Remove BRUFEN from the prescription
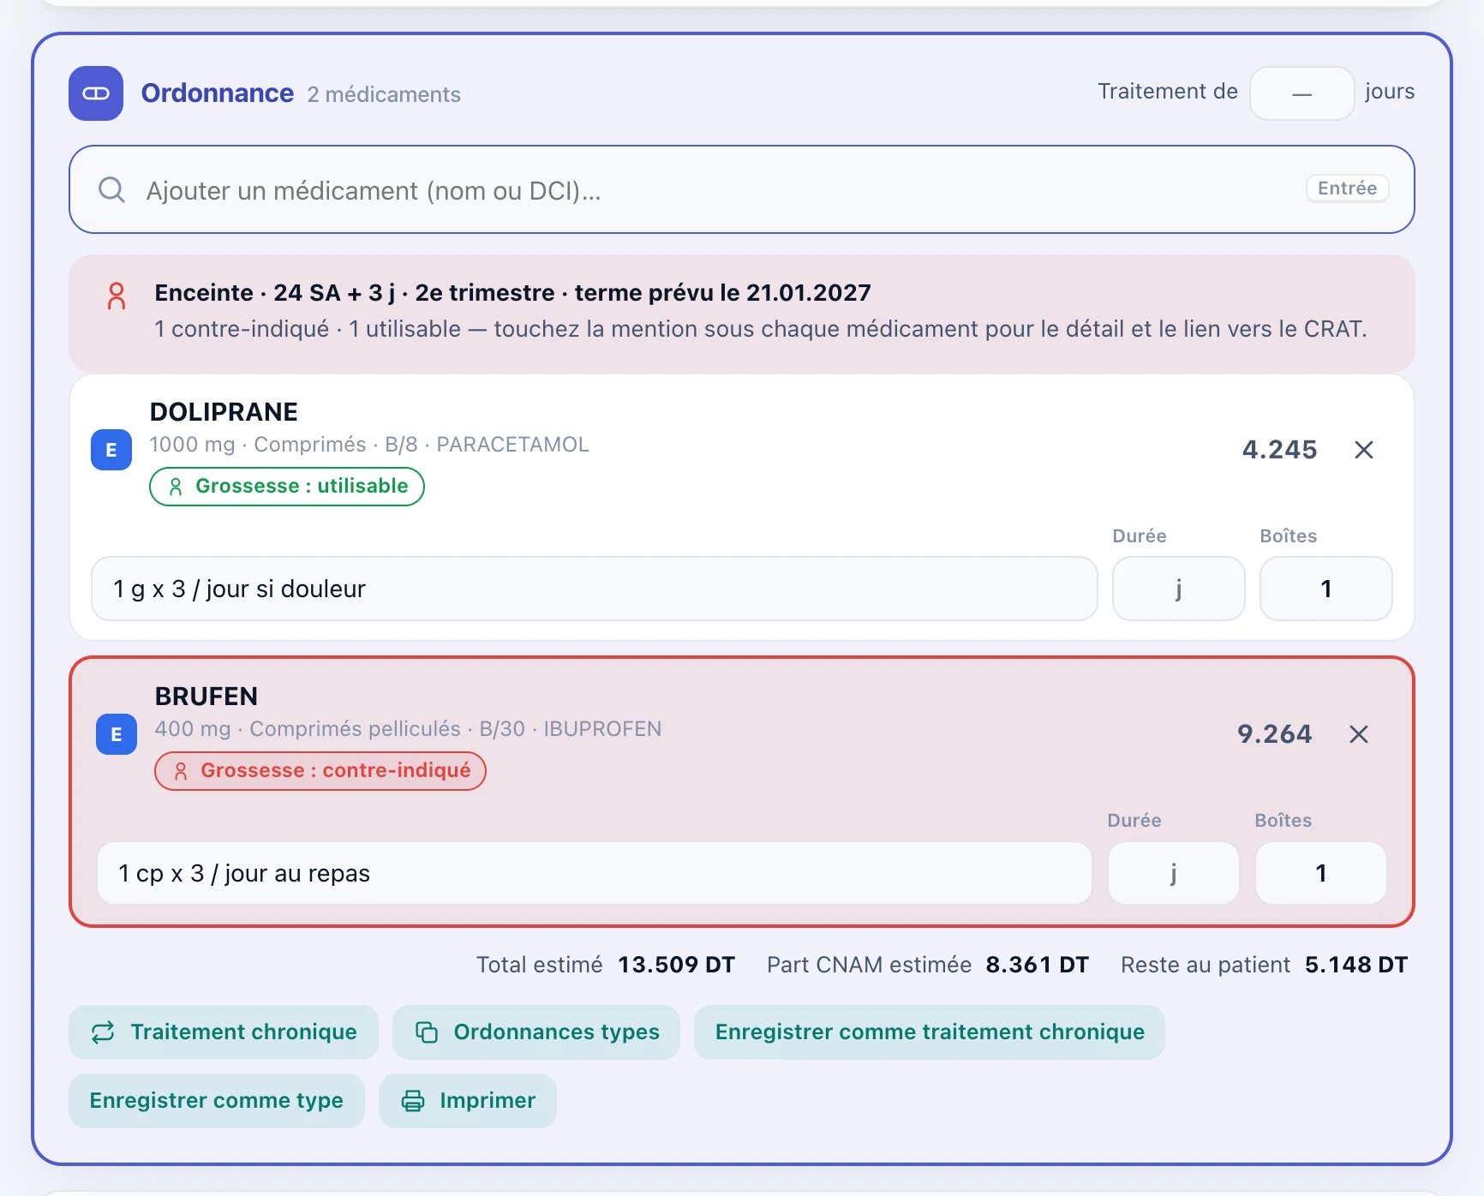 pyautogui.click(x=1359, y=734)
